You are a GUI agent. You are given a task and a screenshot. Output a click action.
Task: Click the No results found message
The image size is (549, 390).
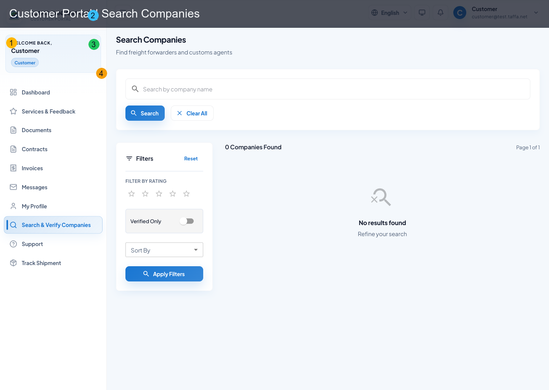(382, 223)
